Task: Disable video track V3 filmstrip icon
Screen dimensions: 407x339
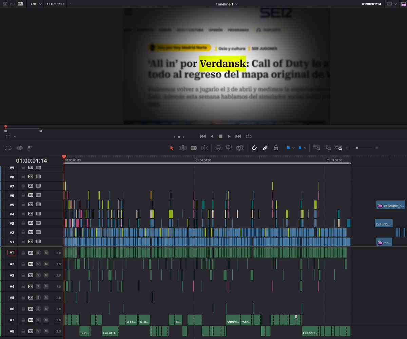Action: pyautogui.click(x=38, y=223)
